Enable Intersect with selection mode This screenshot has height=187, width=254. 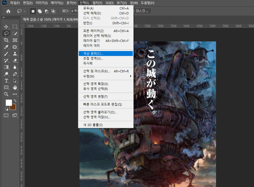coord(53,11)
